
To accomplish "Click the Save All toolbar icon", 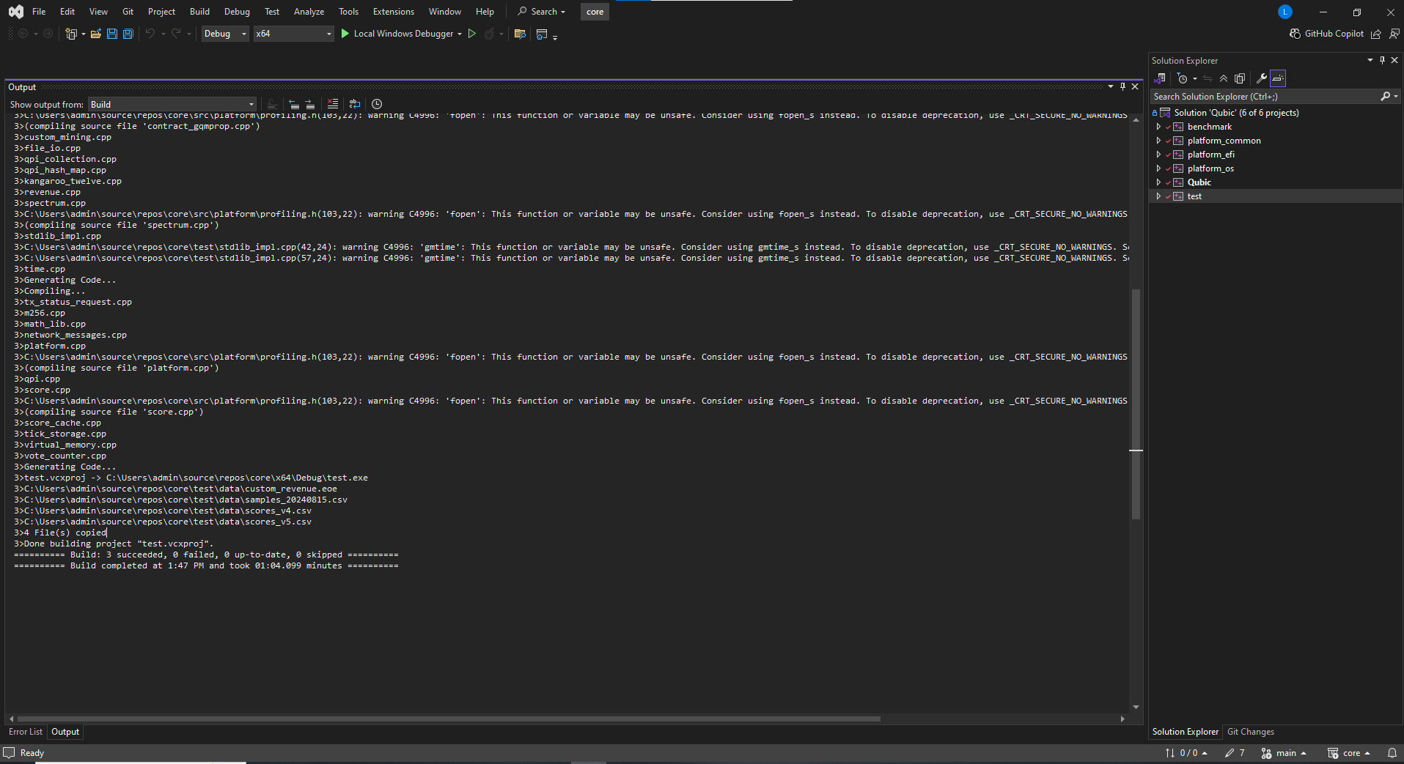I will [x=128, y=34].
